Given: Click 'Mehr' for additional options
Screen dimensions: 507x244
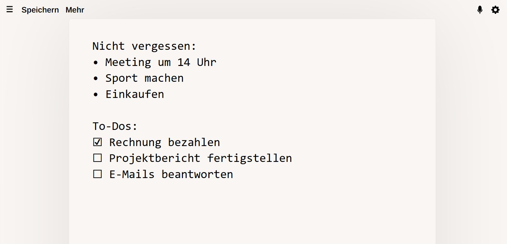Looking at the screenshot, I should tap(75, 10).
